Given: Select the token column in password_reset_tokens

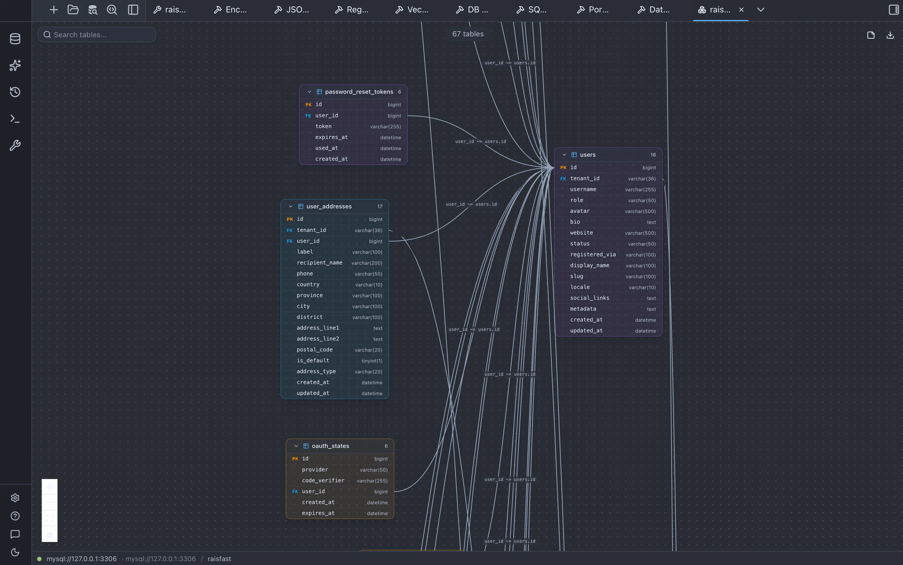Looking at the screenshot, I should point(353,126).
